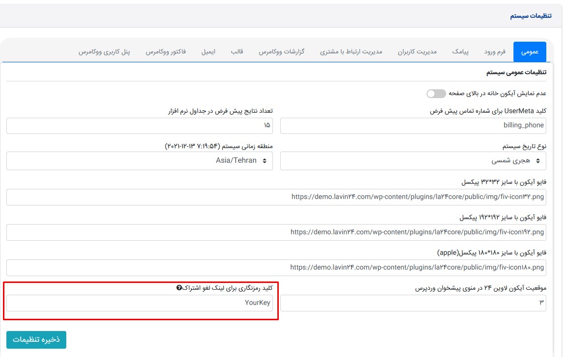Switch to پنل کاربری ووکامرس tab

pyautogui.click(x=104, y=51)
